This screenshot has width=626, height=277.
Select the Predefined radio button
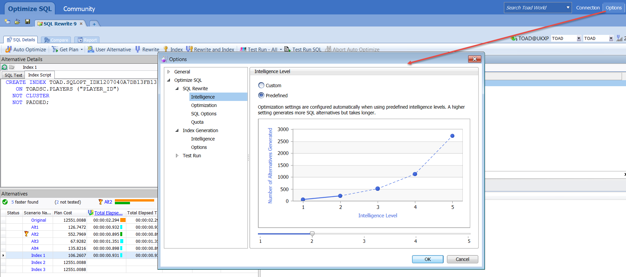pyautogui.click(x=261, y=95)
